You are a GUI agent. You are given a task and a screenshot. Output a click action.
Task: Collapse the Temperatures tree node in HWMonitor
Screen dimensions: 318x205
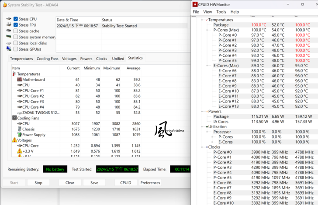pyautogui.click(x=202, y=20)
